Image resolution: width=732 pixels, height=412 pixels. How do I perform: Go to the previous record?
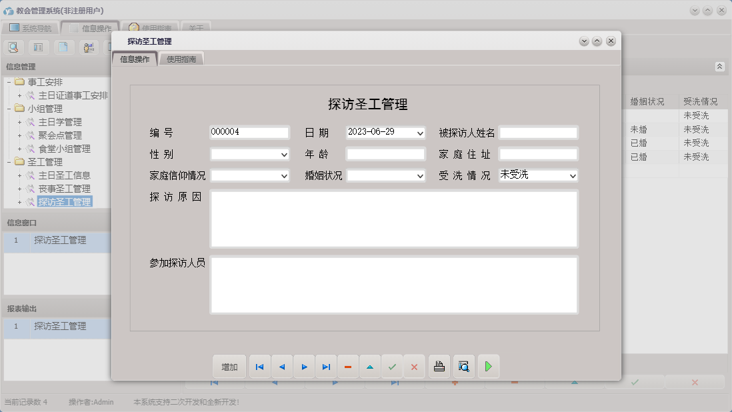[x=281, y=366]
